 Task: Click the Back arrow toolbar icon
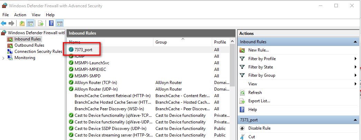[x=3, y=23]
